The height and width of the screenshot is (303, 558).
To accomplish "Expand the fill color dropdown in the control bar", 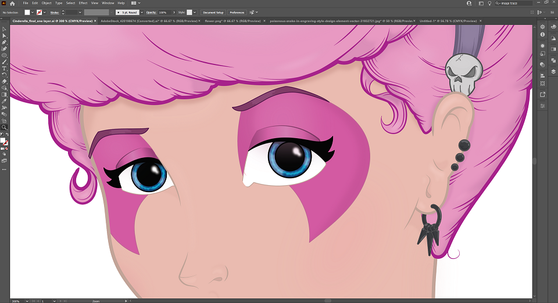I will tap(33, 12).
